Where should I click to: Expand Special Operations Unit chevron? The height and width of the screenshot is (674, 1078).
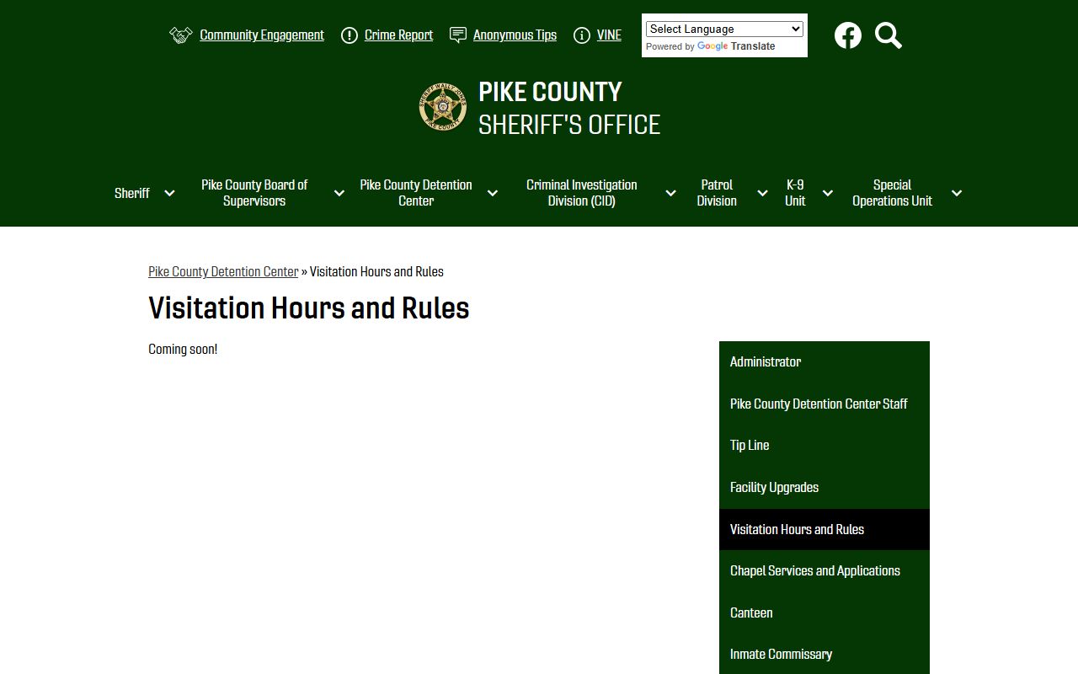pyautogui.click(x=957, y=193)
